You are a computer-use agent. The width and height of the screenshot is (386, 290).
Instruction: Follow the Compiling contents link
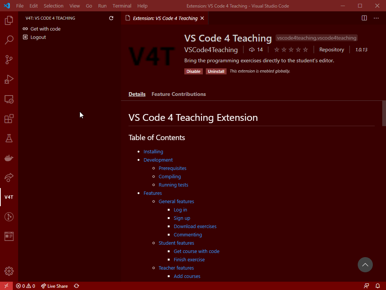click(x=170, y=177)
